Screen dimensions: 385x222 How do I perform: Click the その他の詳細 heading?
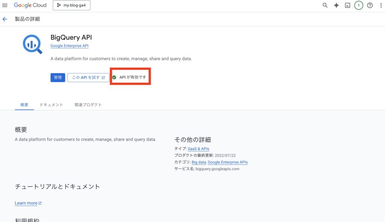[192, 140]
